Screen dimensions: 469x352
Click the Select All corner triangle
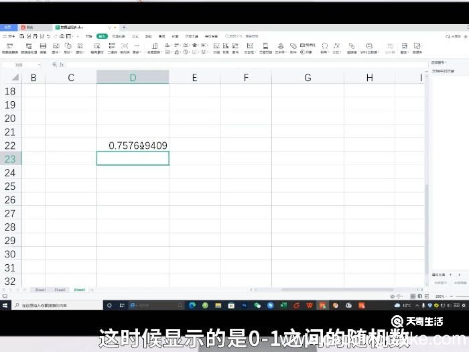click(15, 78)
